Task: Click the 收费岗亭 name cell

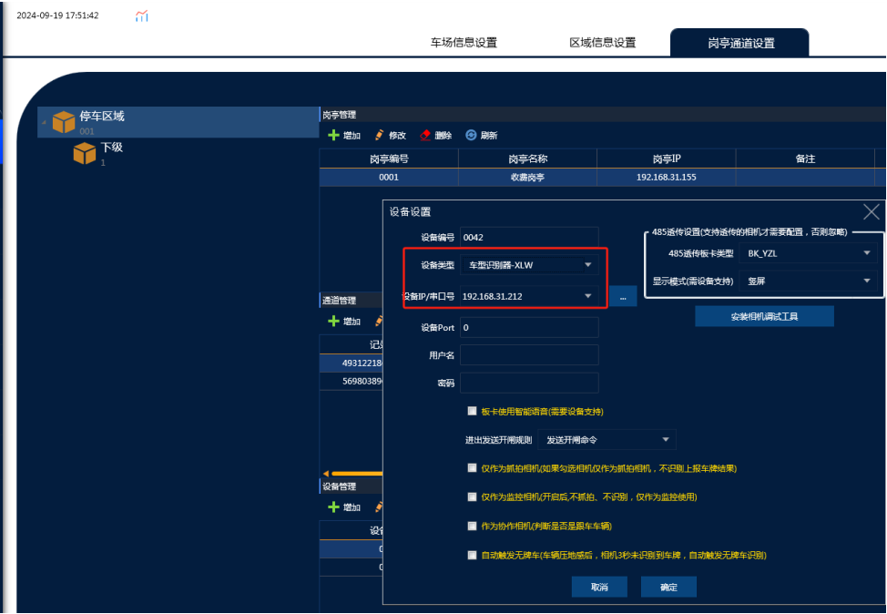Action: 527,177
